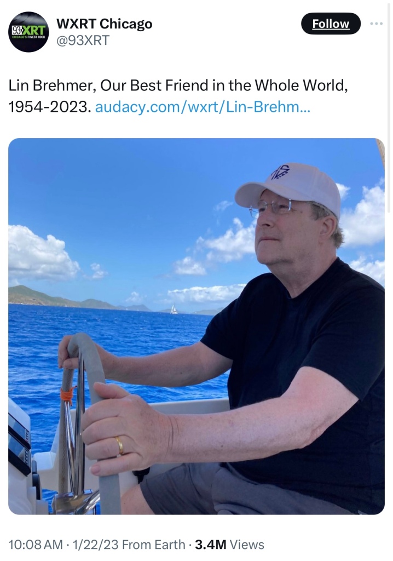Open the 93XRT profile avatar
This screenshot has height=561, width=393.
click(x=28, y=32)
